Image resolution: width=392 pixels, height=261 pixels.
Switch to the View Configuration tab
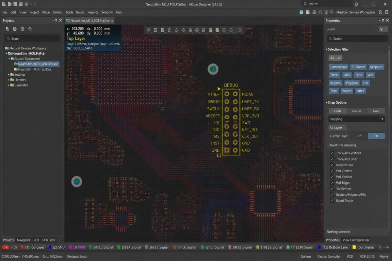pos(356,240)
